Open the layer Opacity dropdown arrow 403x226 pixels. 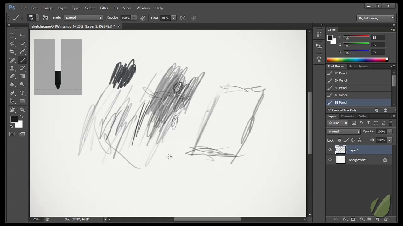(389, 132)
